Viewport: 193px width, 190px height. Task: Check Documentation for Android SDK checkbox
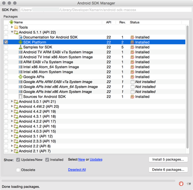tap(6, 37)
